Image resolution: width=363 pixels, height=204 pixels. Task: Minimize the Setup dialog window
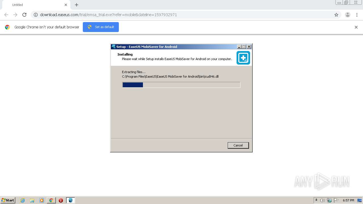pos(239,47)
